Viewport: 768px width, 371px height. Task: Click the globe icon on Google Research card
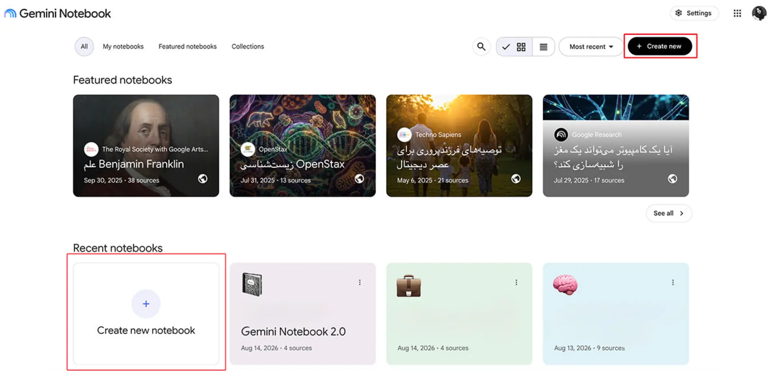click(672, 179)
